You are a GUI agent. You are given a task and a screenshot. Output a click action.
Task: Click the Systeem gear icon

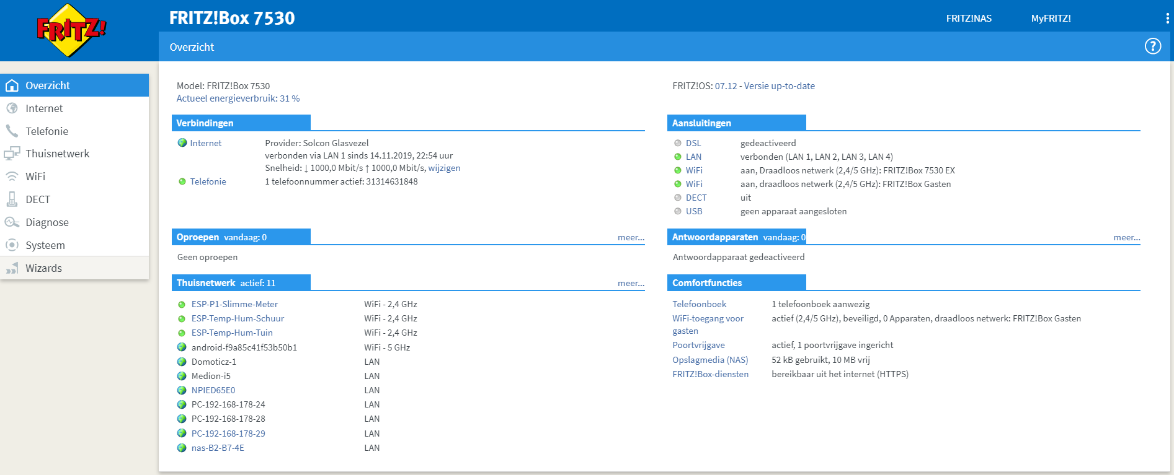point(12,245)
